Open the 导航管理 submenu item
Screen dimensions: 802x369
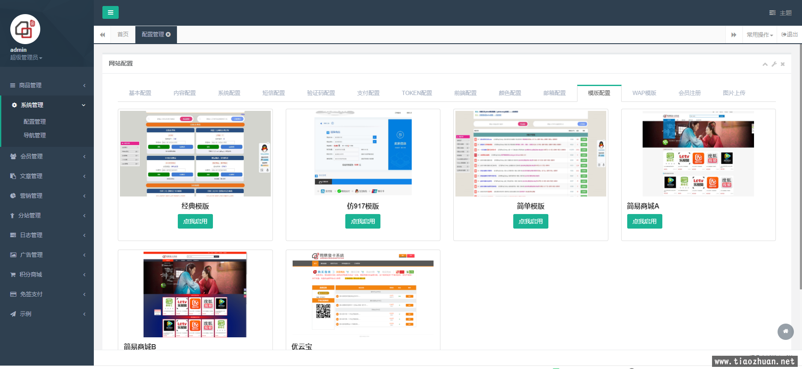pyautogui.click(x=35, y=135)
